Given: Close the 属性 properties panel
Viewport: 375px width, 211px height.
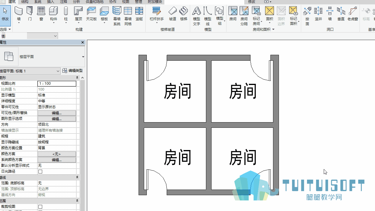Looking at the screenshot, I should click(83, 42).
